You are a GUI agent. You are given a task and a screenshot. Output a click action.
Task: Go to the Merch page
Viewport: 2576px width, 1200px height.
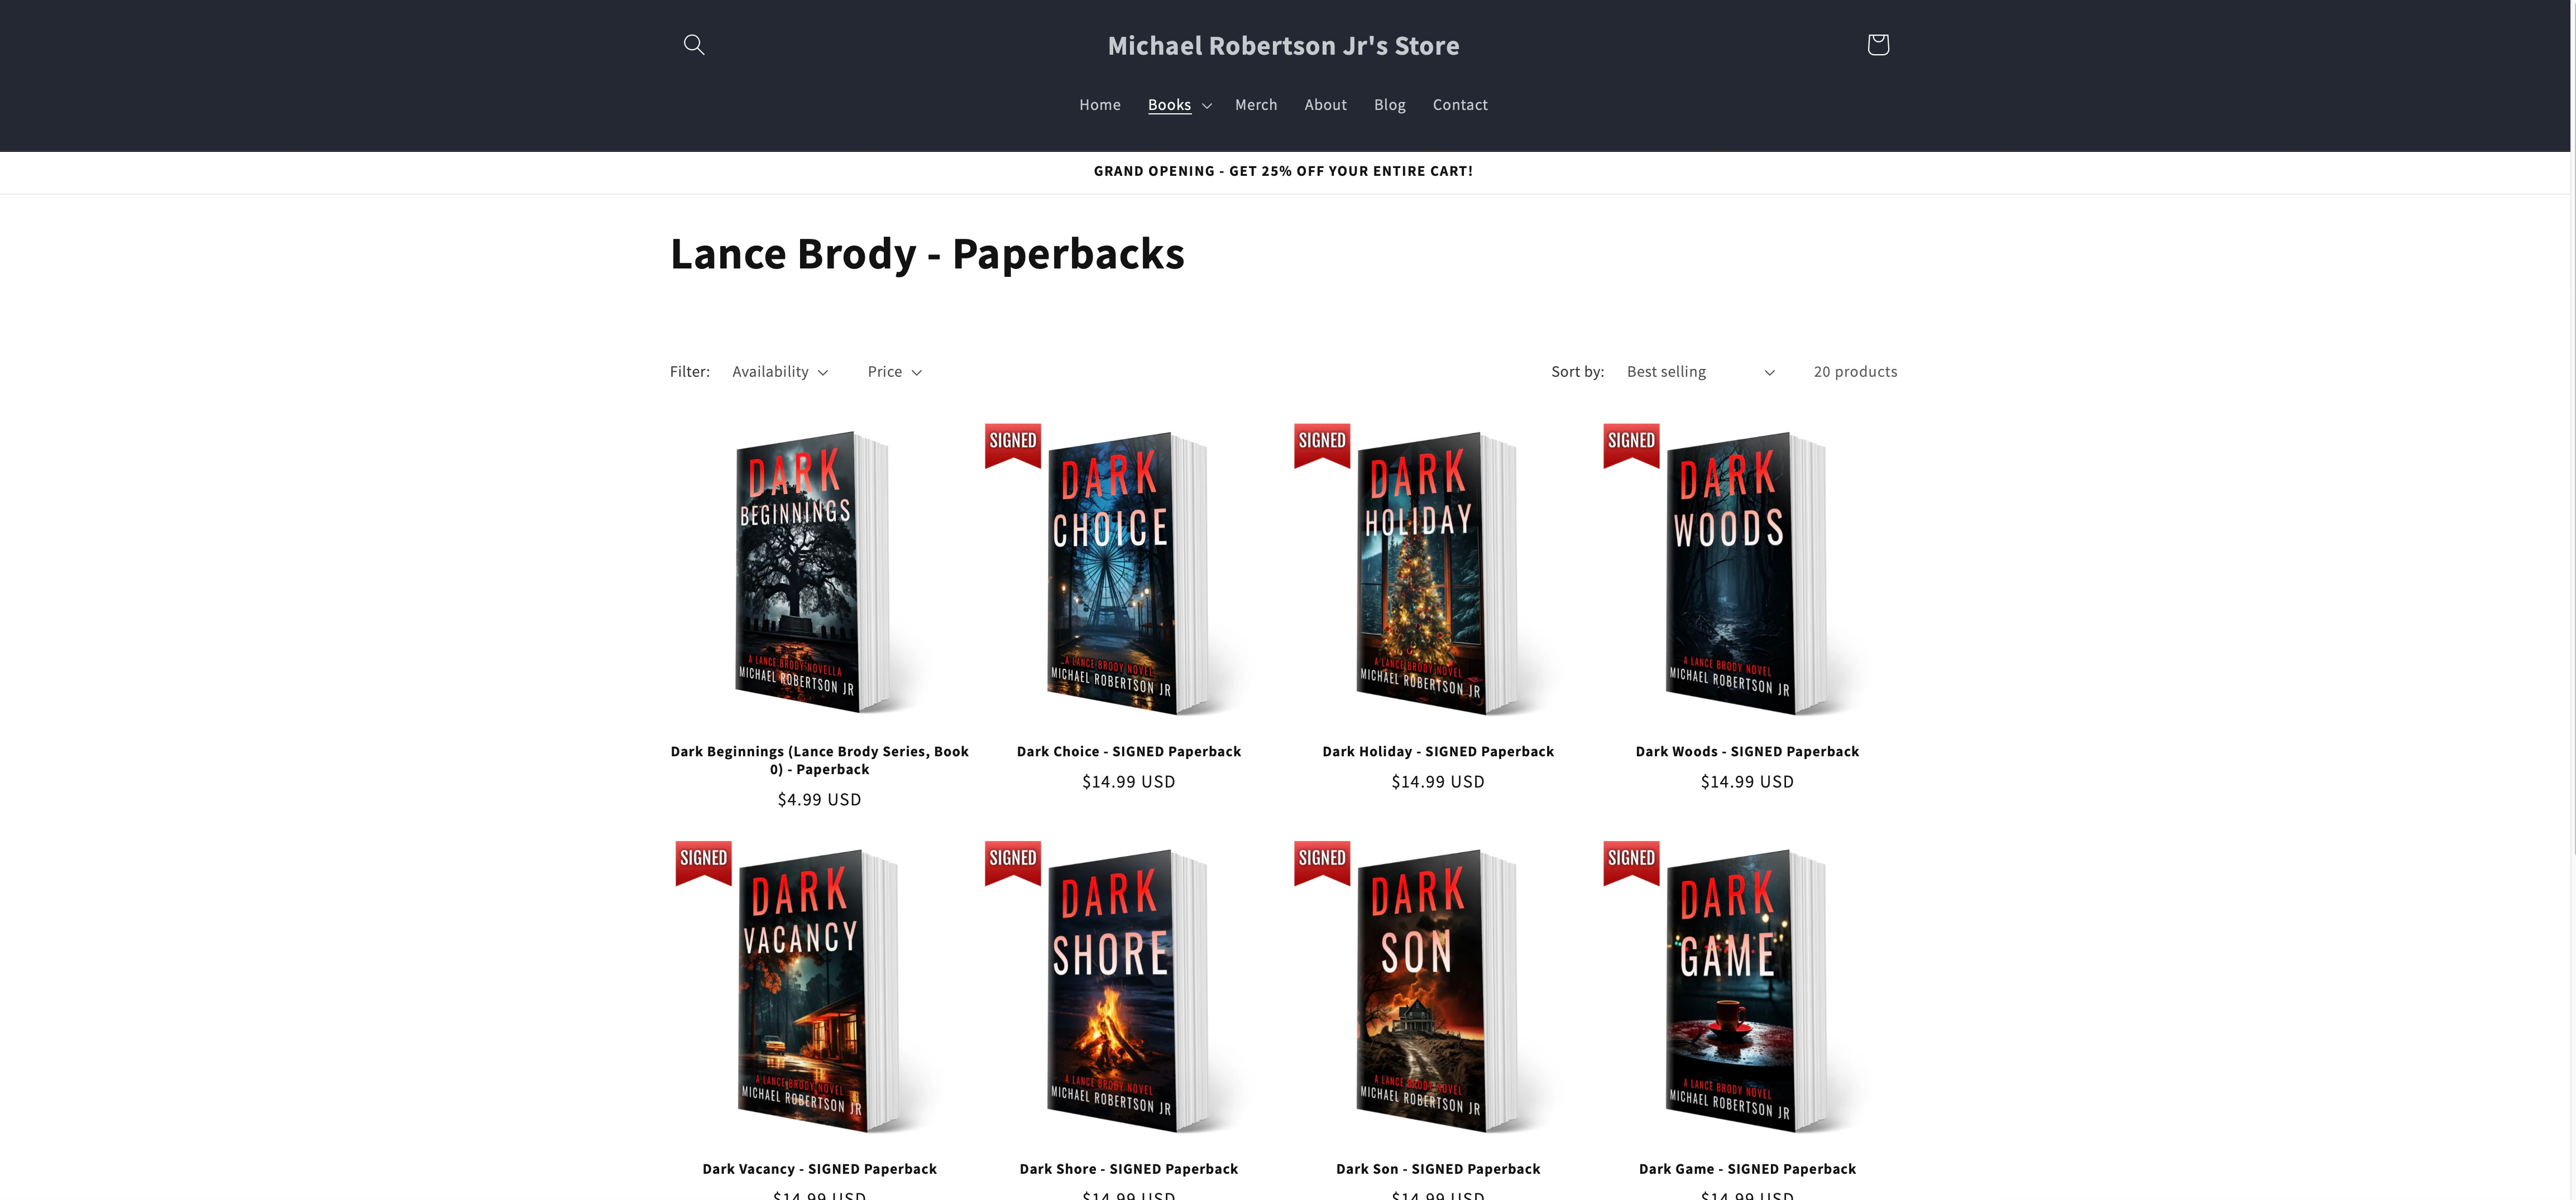tap(1255, 105)
